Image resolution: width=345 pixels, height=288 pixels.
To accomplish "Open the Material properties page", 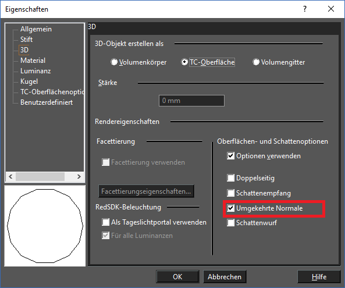I will [x=33, y=61].
